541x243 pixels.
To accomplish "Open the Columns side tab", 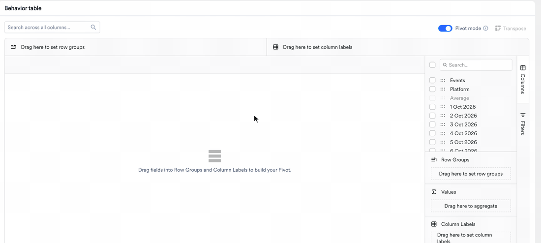I will click(523, 79).
